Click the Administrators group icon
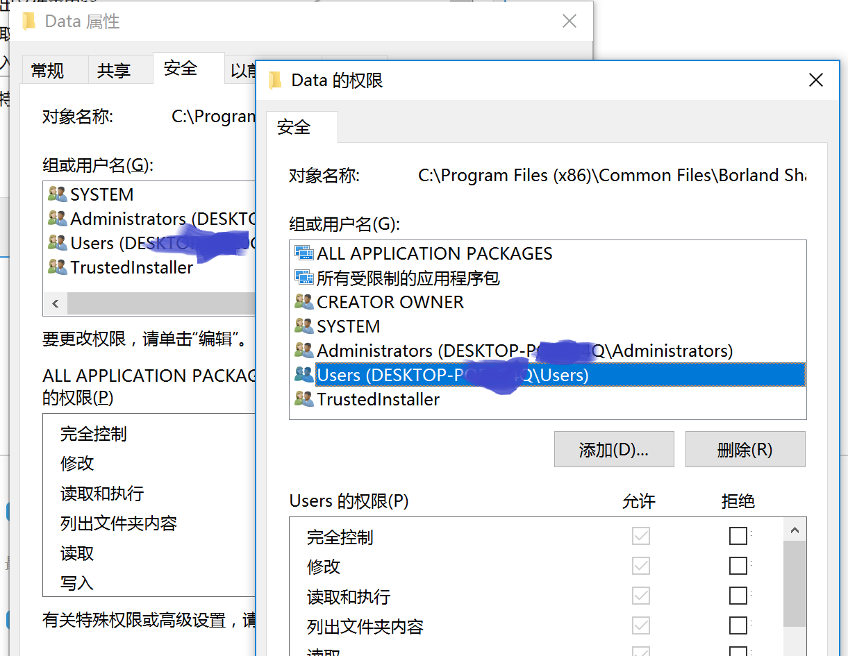 click(x=304, y=350)
